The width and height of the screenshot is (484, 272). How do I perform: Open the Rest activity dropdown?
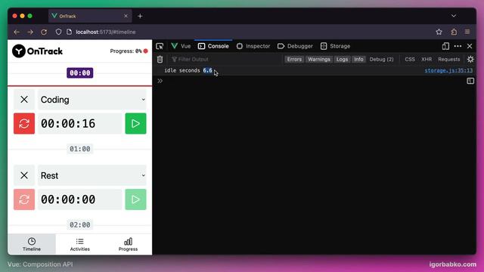92,175
